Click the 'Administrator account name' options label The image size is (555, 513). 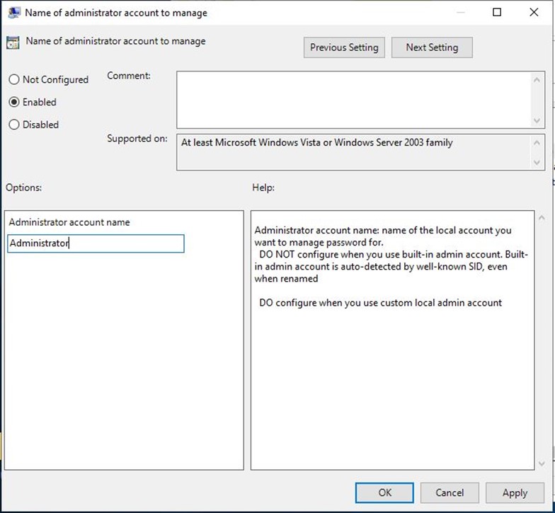[69, 222]
